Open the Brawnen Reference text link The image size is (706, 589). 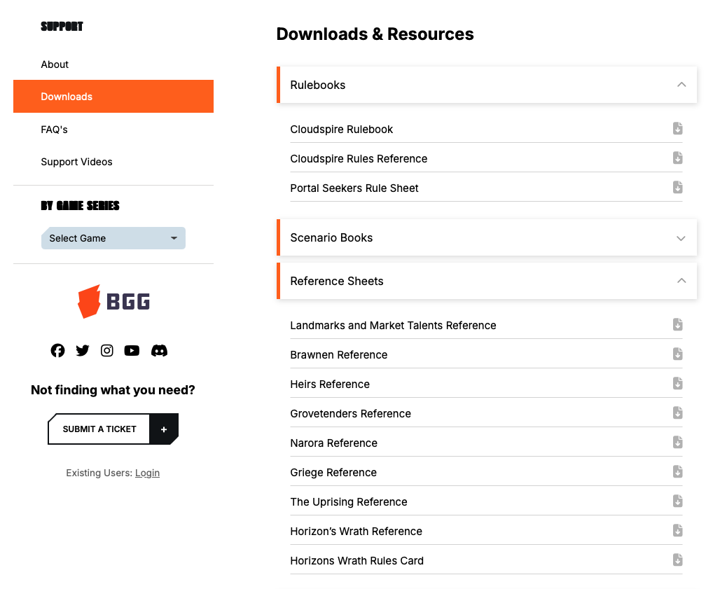click(338, 355)
